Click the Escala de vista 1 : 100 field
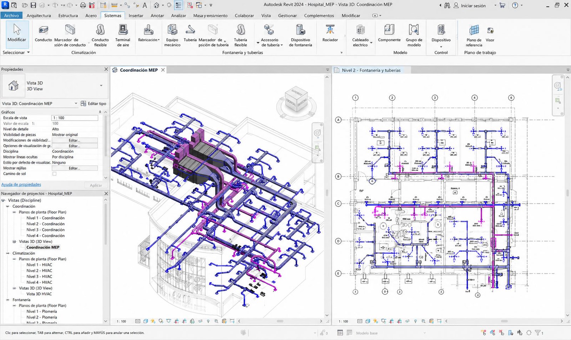Screen dimensions: 571x340 pos(75,118)
